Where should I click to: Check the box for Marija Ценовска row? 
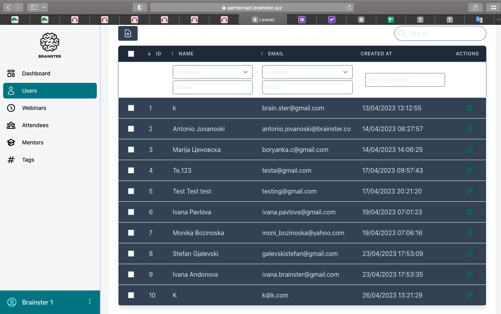[131, 150]
